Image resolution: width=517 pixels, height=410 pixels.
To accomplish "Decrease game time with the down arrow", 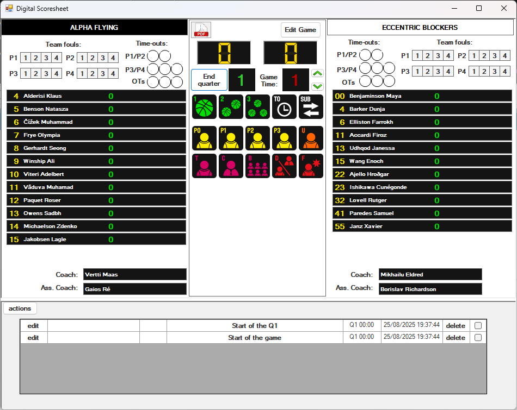I will click(x=318, y=86).
